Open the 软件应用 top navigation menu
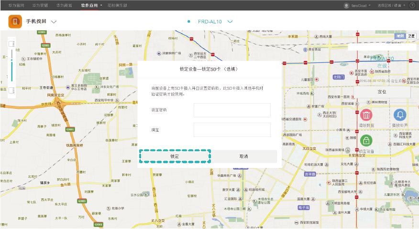Image resolution: width=419 pixels, height=229 pixels. 92,5
